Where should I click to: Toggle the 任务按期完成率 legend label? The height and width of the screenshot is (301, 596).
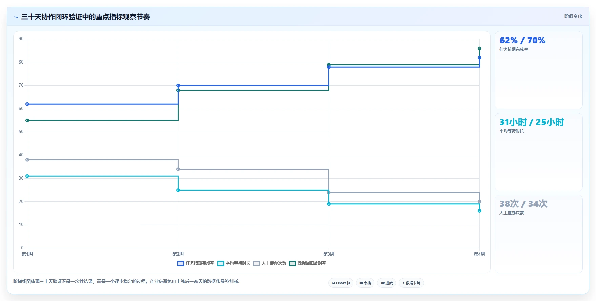200,263
